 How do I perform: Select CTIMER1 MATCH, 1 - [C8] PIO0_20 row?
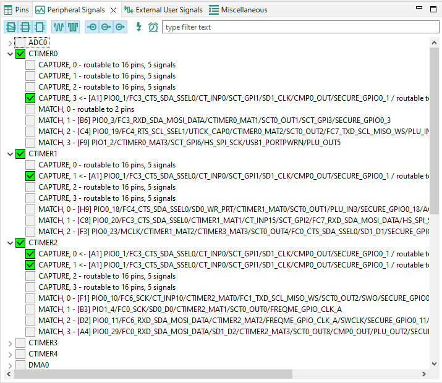[234, 221]
